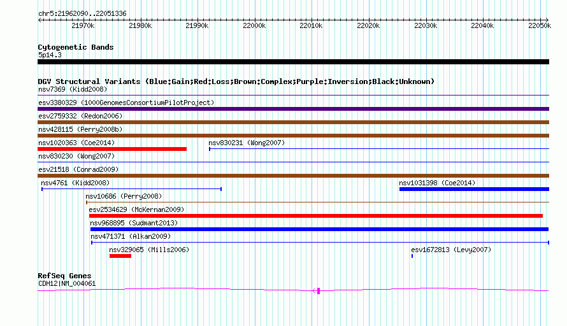Select the brown nsv428115 Perry2008b bar
The image size is (567, 326).
(293, 136)
